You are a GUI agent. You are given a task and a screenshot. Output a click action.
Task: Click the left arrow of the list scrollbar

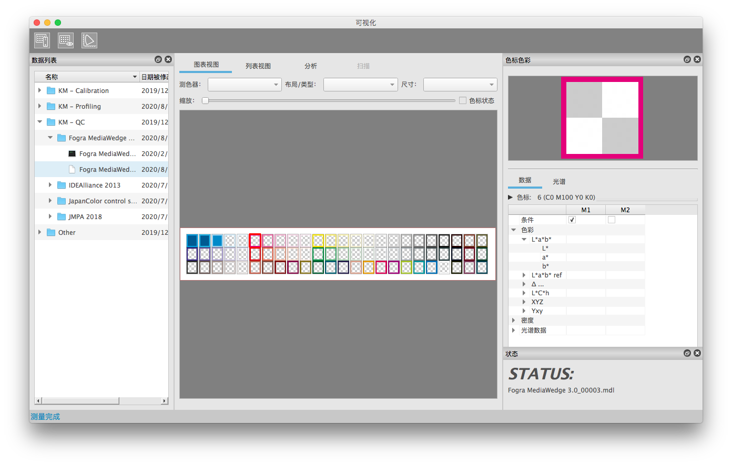point(38,401)
